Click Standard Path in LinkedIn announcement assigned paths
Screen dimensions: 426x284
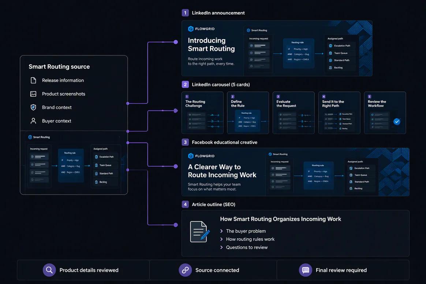[x=342, y=60]
